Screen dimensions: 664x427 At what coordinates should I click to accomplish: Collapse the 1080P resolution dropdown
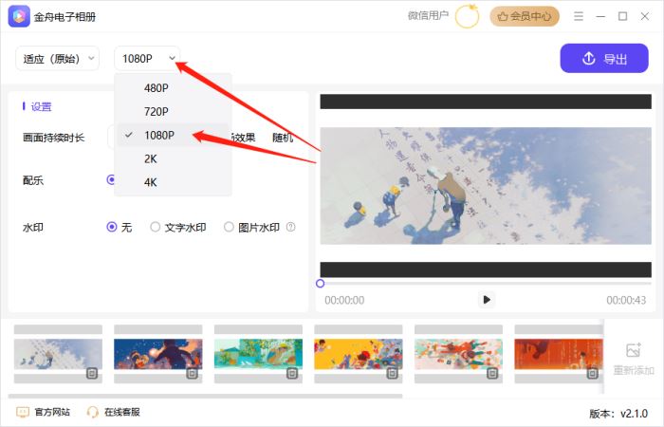(x=147, y=58)
